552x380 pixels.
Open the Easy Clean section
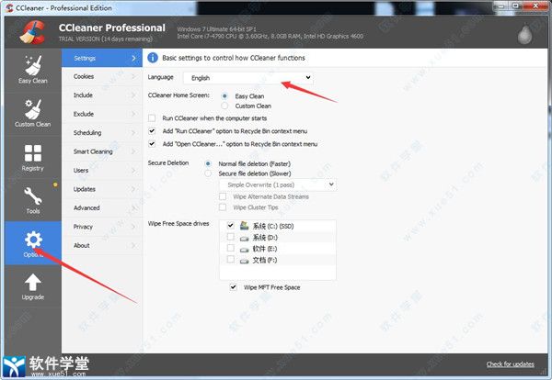(x=33, y=70)
